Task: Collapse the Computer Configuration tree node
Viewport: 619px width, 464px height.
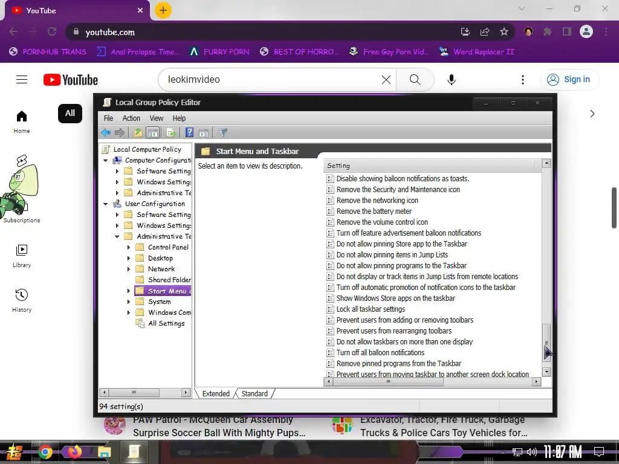Action: (105, 161)
